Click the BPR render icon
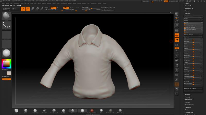 click(x=177, y=14)
